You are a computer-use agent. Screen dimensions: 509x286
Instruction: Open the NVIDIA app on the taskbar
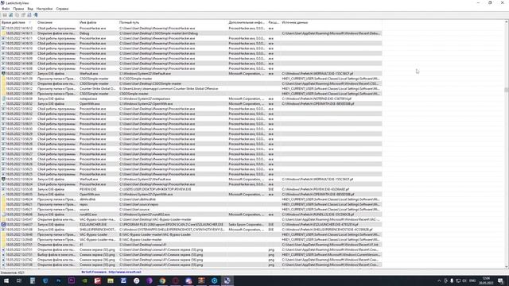click(84, 280)
